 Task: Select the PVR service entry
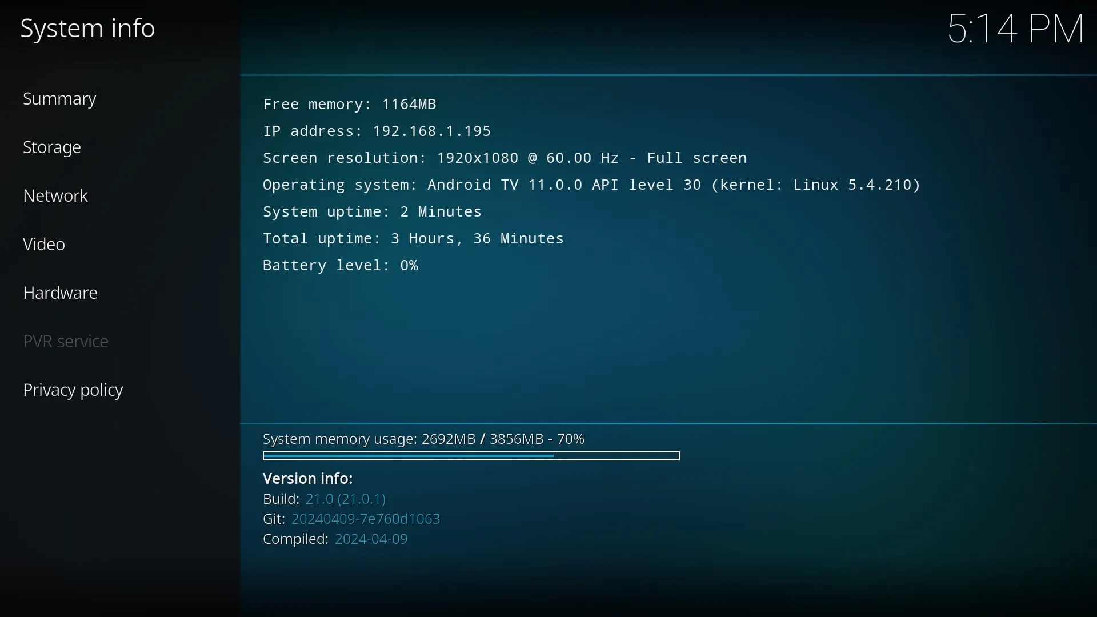pos(66,342)
